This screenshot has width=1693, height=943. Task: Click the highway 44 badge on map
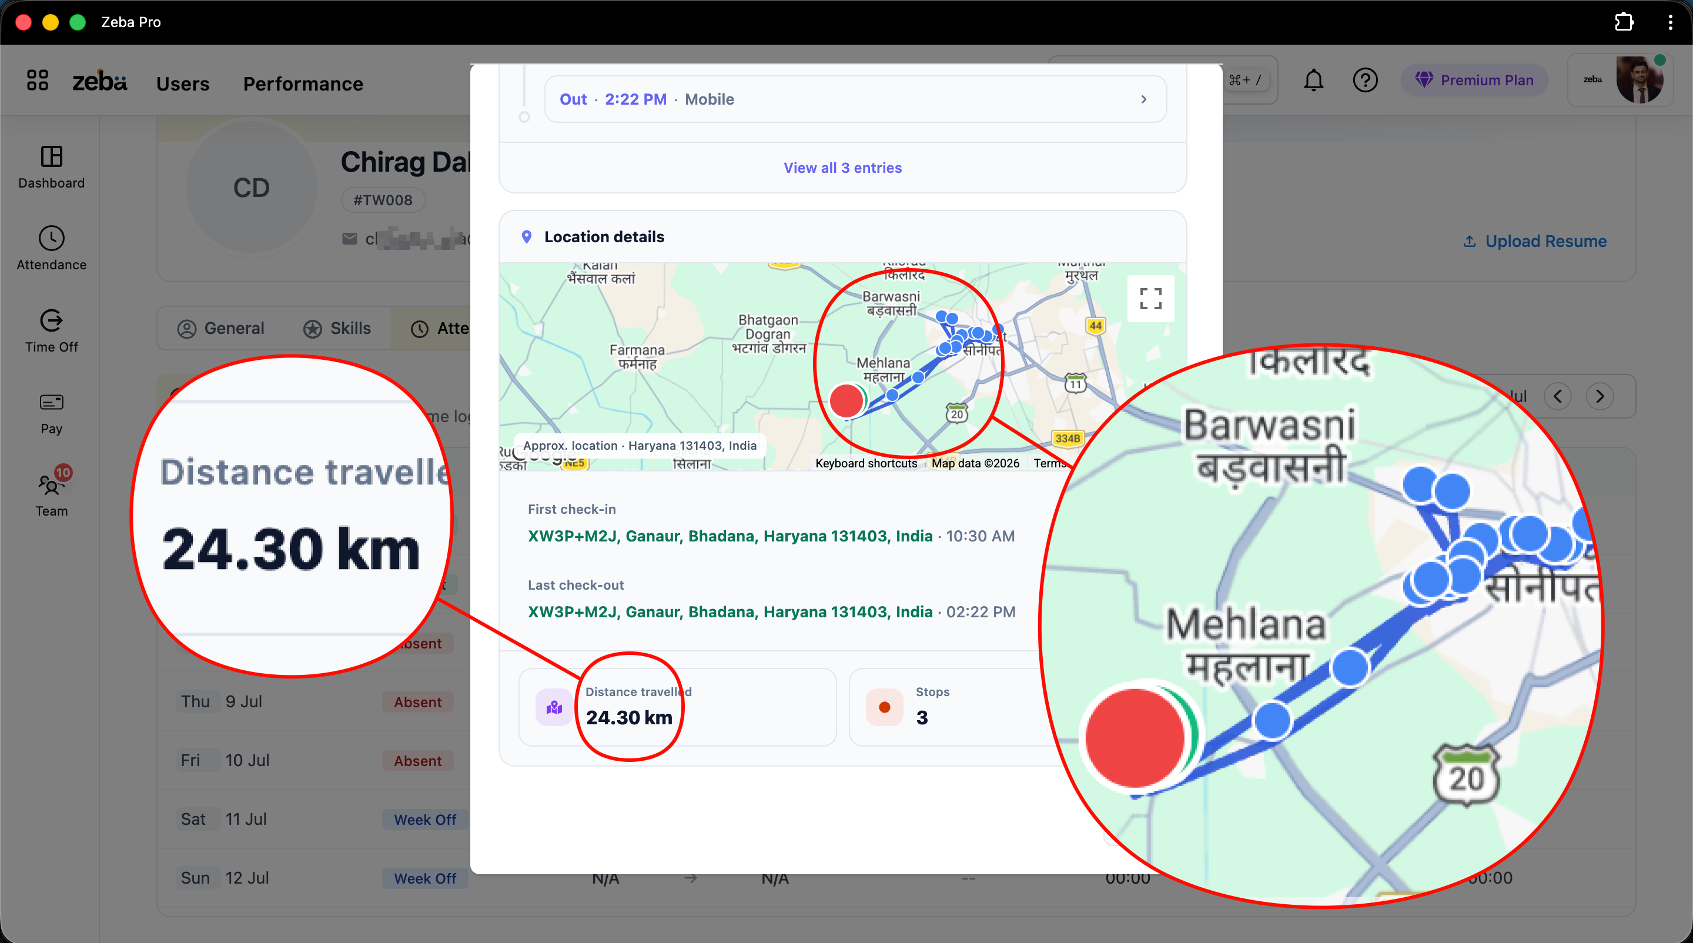click(x=1095, y=325)
